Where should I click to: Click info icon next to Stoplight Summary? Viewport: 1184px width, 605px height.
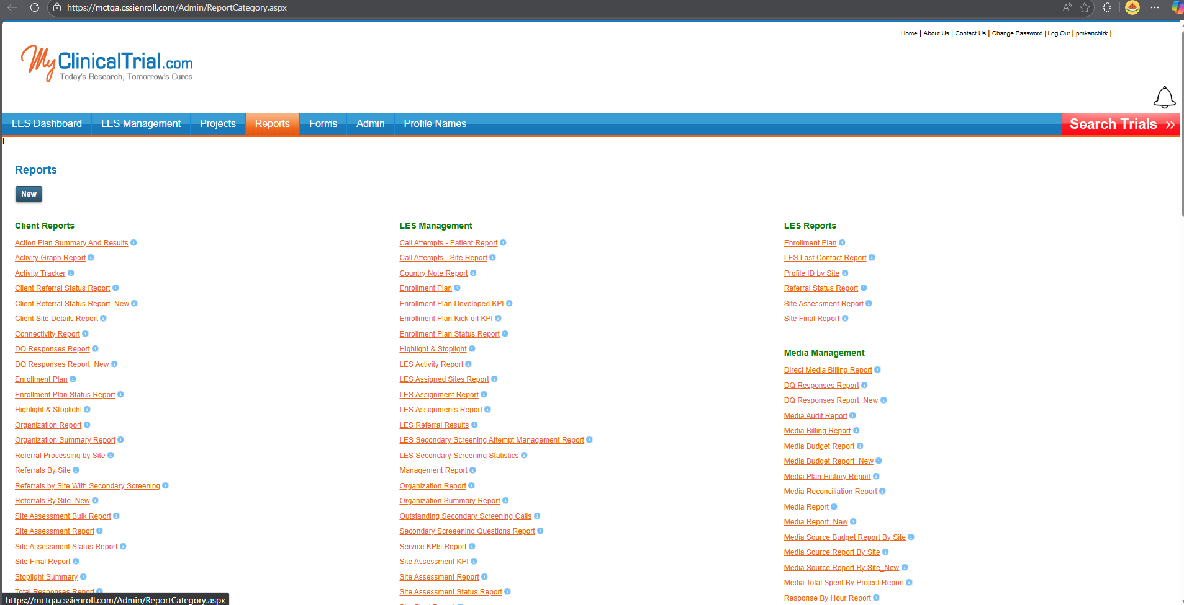point(83,576)
